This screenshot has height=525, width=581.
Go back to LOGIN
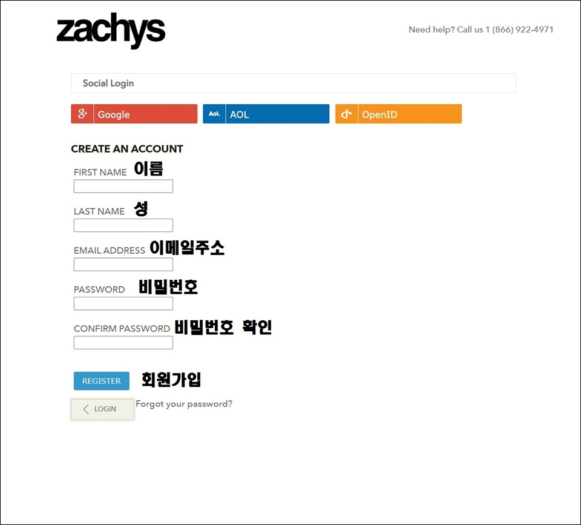coord(102,409)
